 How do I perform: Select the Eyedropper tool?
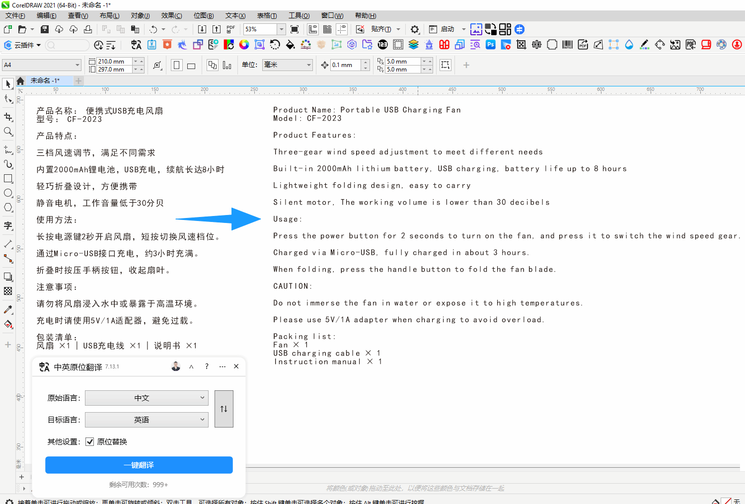[x=8, y=309]
